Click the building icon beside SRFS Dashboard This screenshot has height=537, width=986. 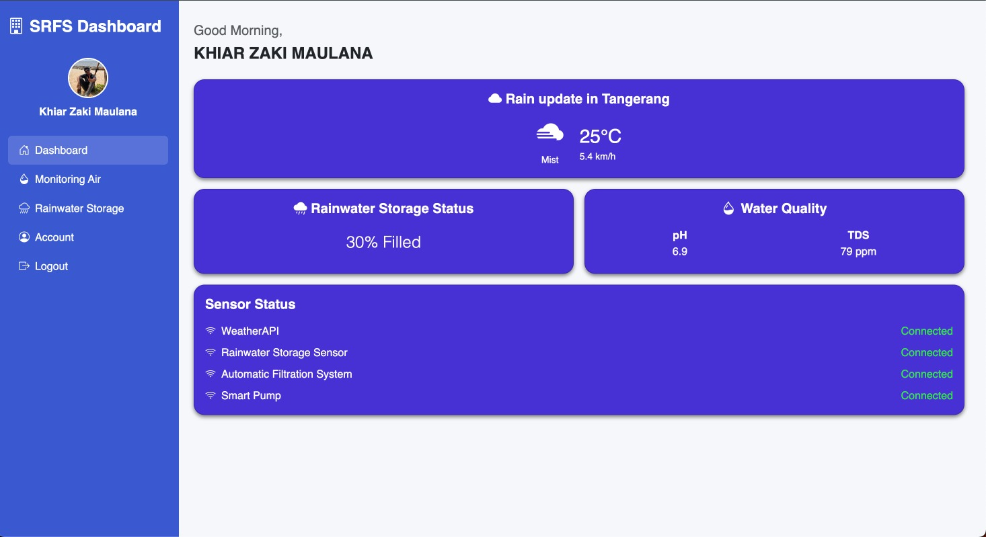(x=15, y=26)
